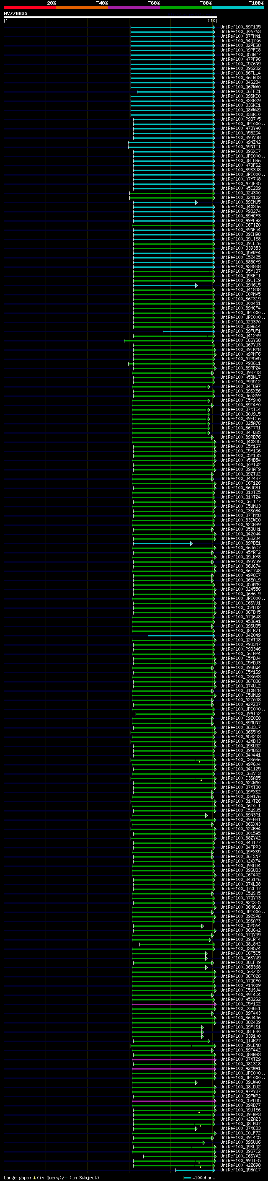268x1181 pixels.
Task: Select the UniRef100_Q41289 label
Action: [x=240, y=336]
